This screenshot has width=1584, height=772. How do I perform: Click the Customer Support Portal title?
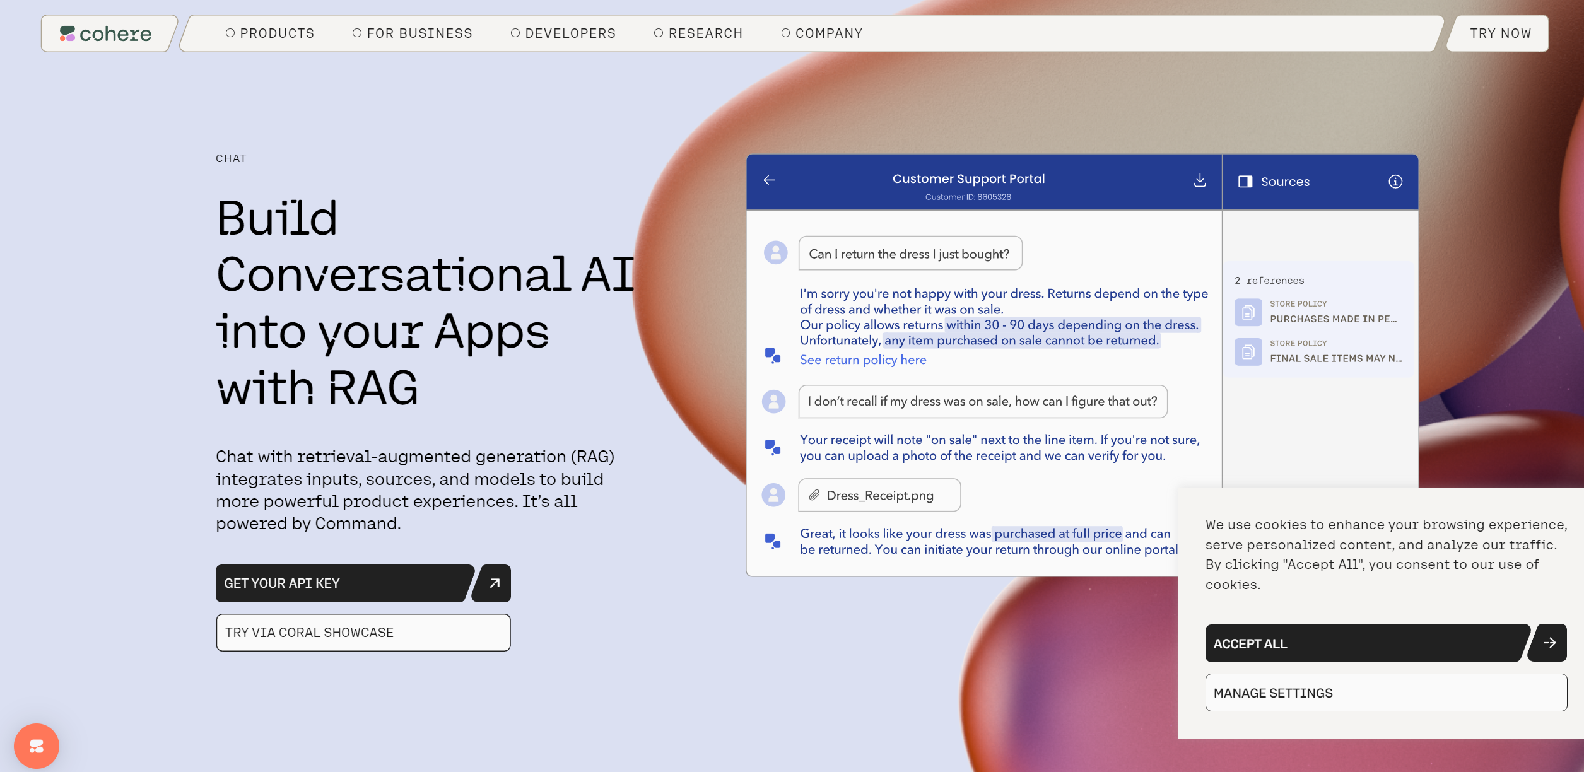(x=968, y=179)
